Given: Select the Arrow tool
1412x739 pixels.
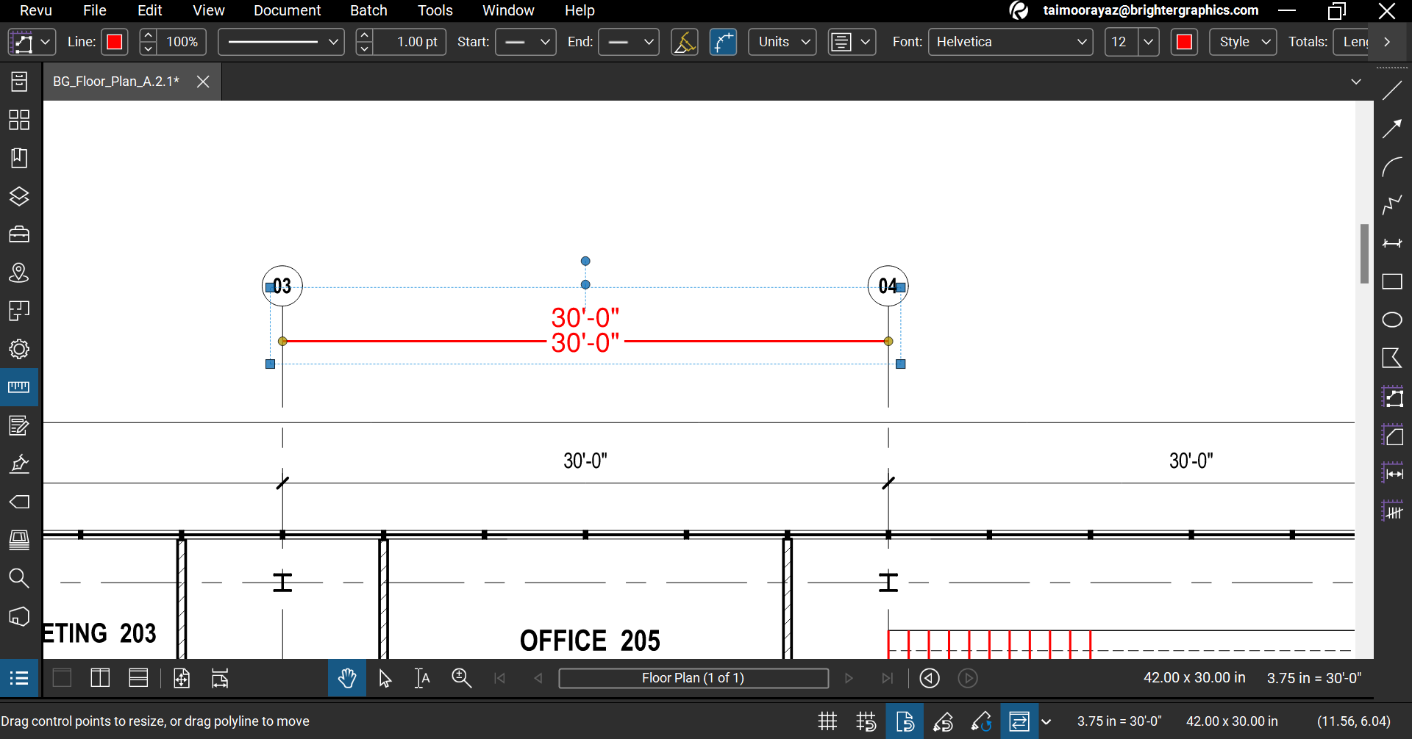Looking at the screenshot, I should coord(1394,129).
